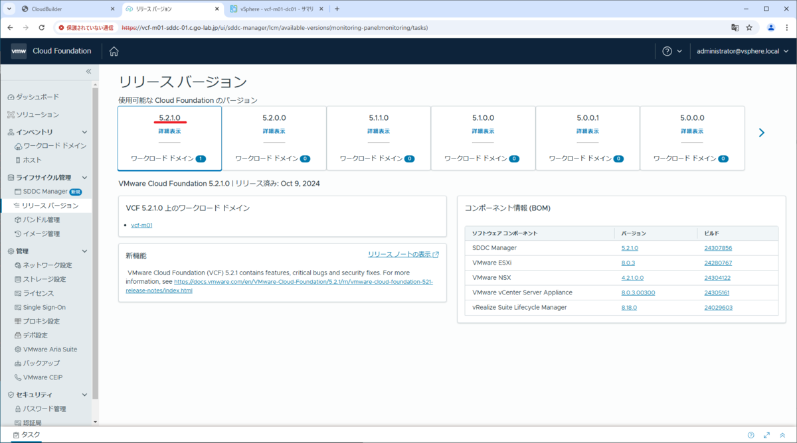Click SDDC Manager version 5.2.1.0 link
The height and width of the screenshot is (443, 797).
click(x=630, y=248)
